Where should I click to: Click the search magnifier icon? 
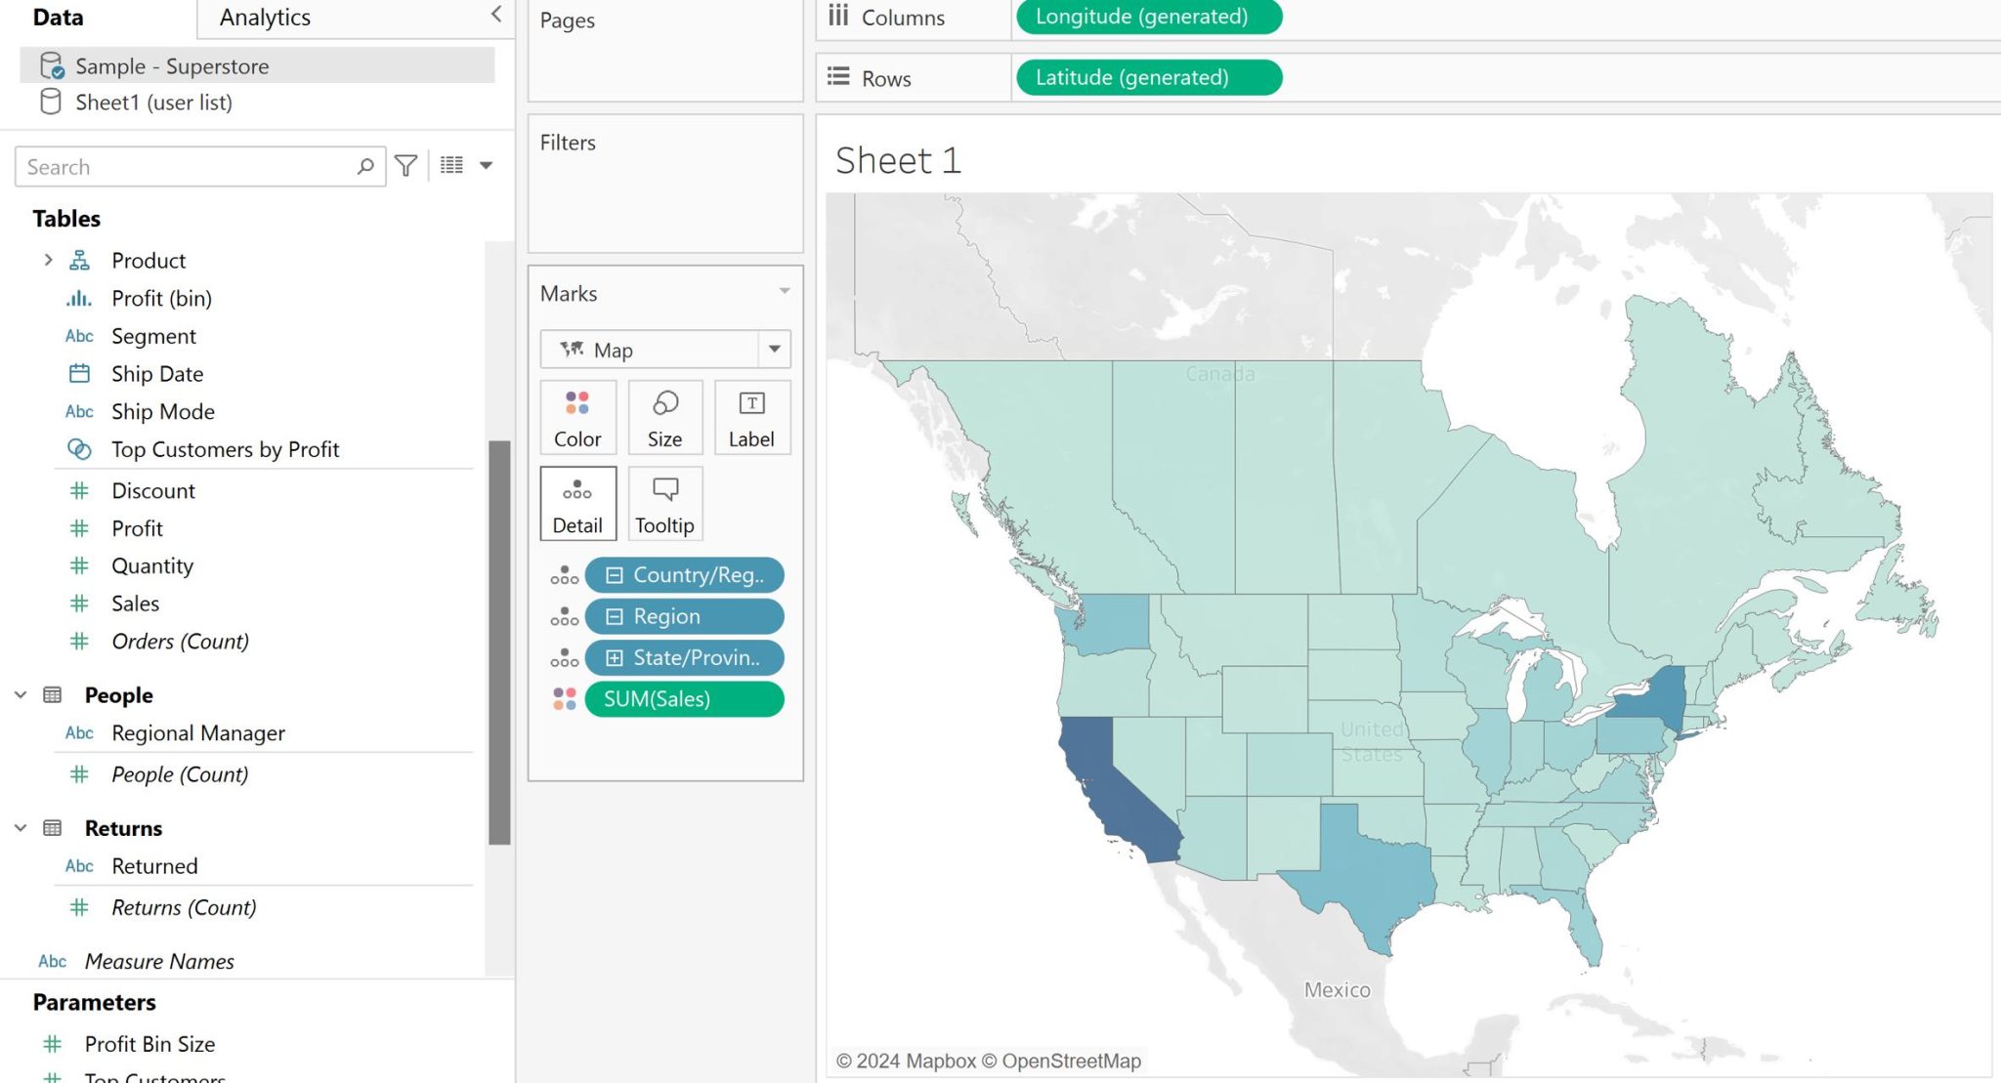coord(365,166)
